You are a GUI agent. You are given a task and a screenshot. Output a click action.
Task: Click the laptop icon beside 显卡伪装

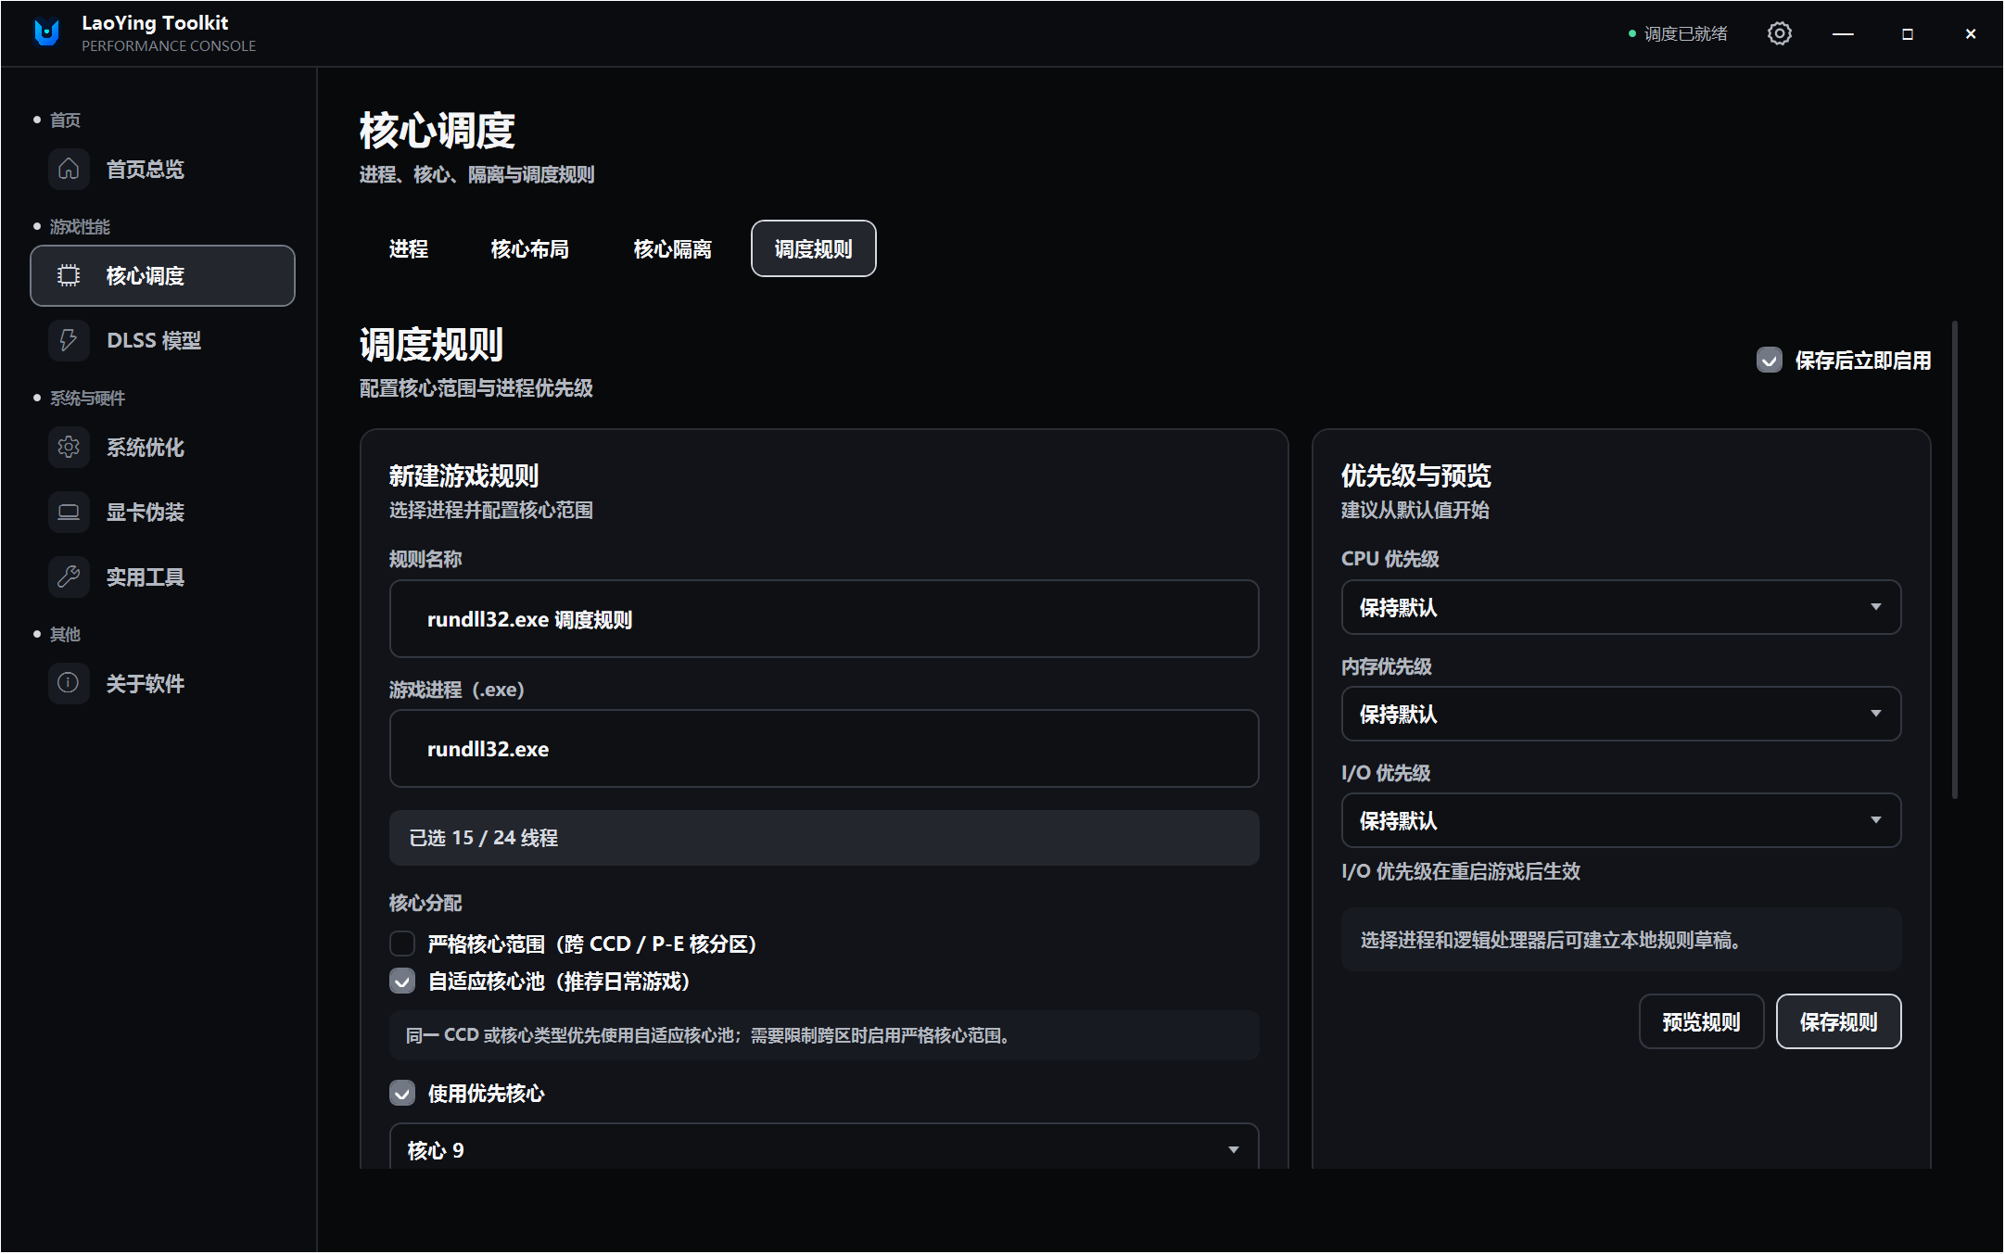pyautogui.click(x=69, y=512)
